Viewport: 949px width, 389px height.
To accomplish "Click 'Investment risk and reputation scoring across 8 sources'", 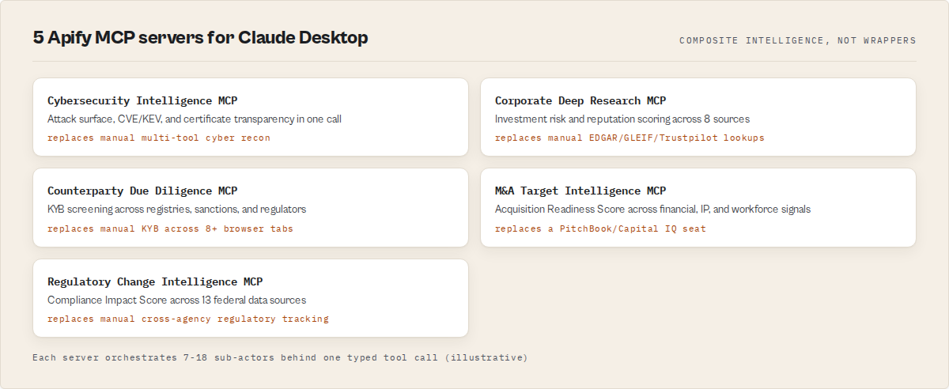I will [x=622, y=119].
